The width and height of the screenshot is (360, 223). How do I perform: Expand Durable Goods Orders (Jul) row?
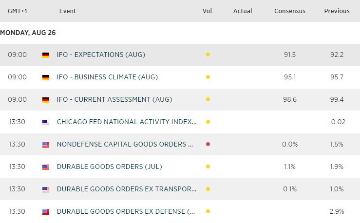(109, 167)
